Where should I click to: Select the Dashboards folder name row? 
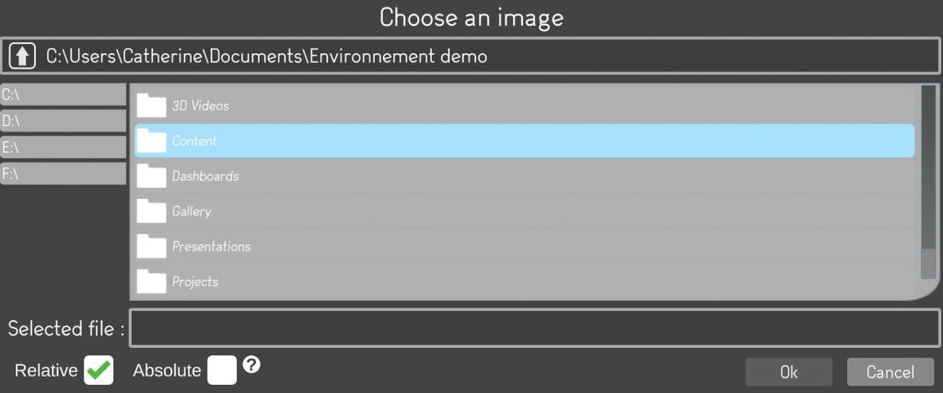tap(524, 176)
